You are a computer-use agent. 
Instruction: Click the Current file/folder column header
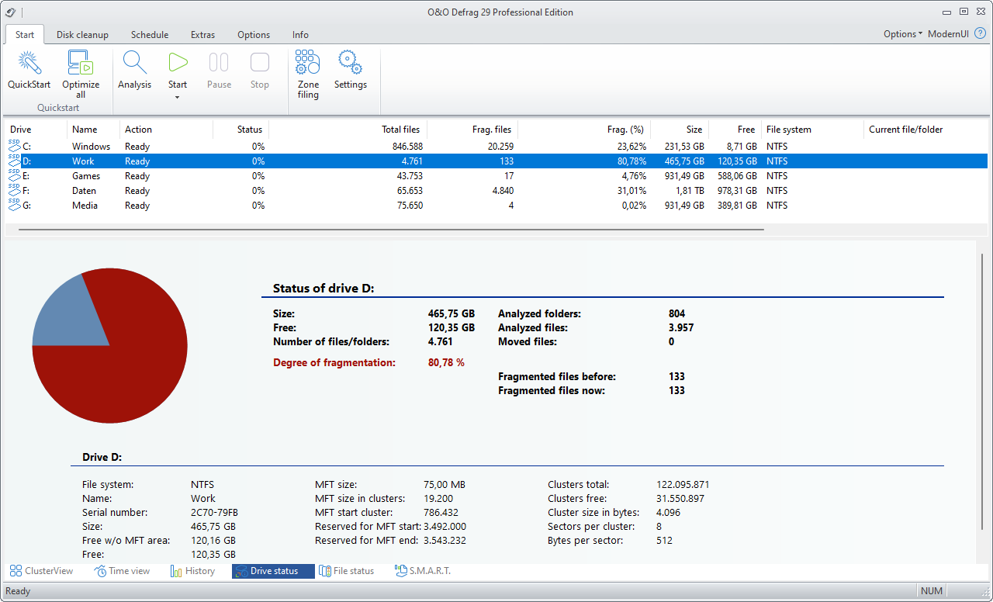point(926,130)
